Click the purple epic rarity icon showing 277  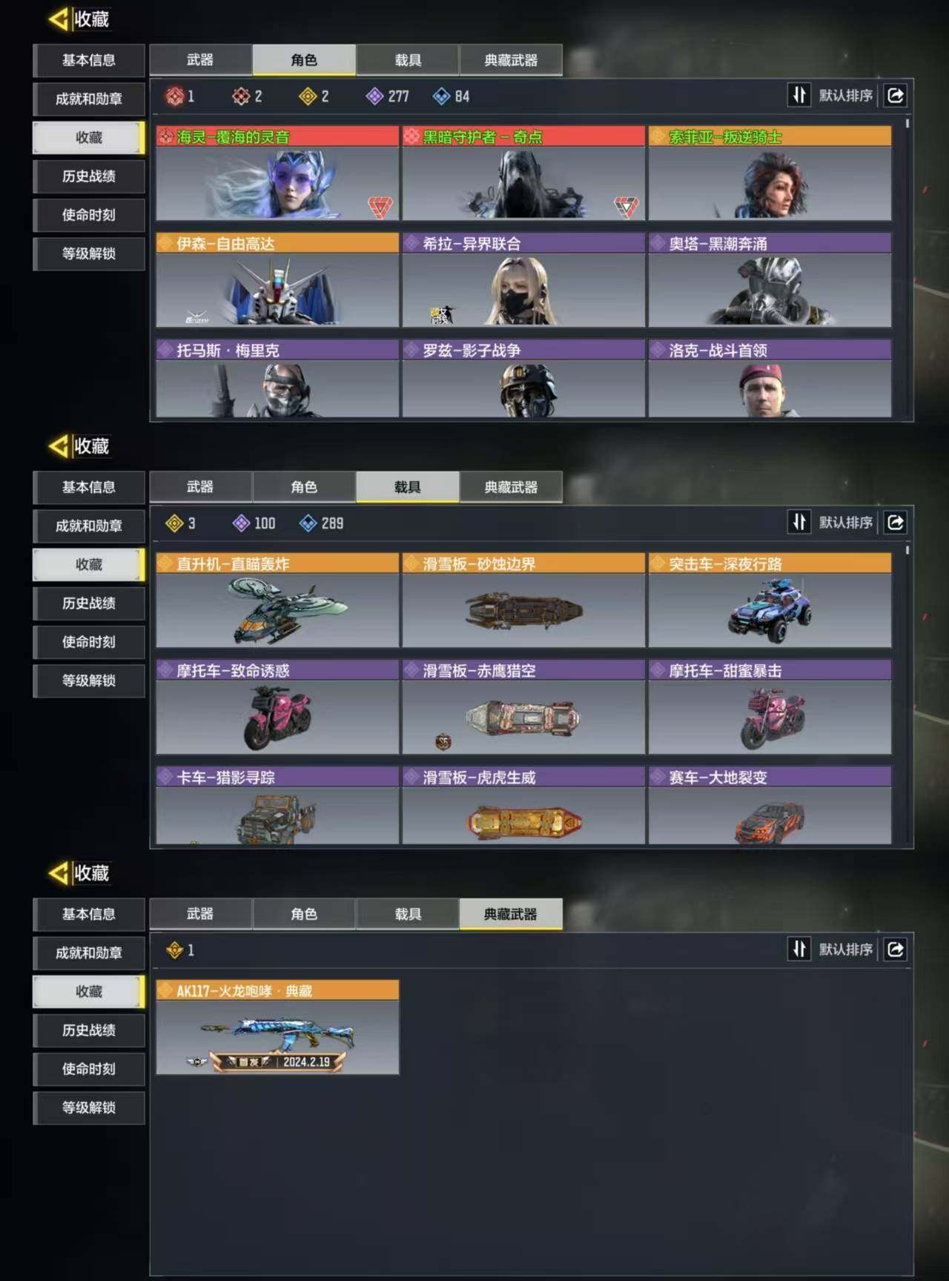(375, 96)
